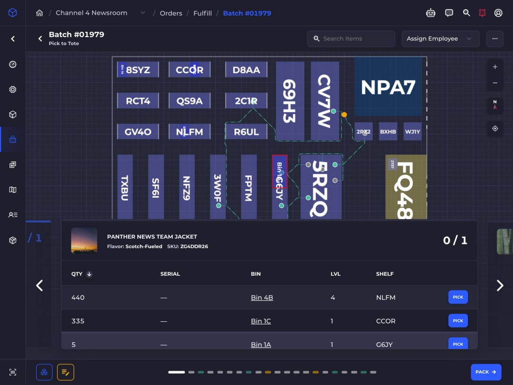Recenter the map with target icon
513x385 pixels.
(495, 129)
